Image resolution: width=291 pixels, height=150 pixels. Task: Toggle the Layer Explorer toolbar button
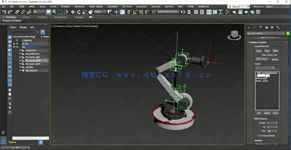202,12
